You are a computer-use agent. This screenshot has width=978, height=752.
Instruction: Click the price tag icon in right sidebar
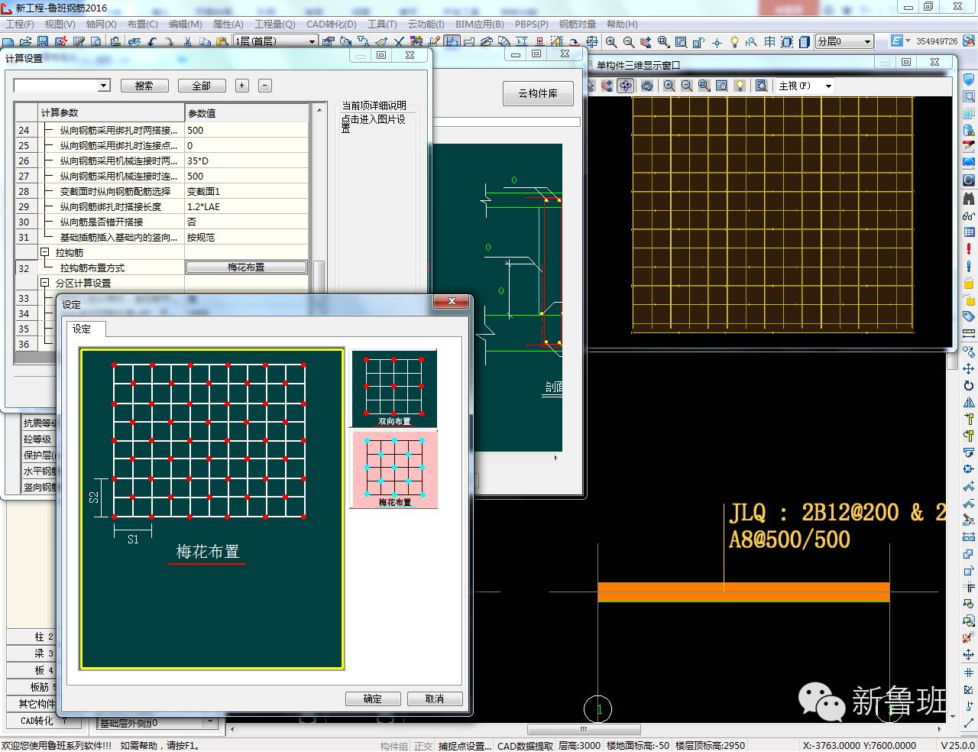pos(969,316)
